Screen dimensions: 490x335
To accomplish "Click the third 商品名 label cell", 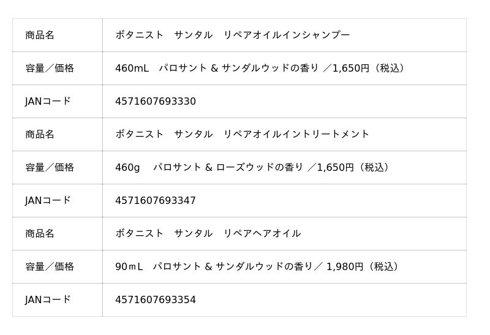I will click(x=58, y=234).
